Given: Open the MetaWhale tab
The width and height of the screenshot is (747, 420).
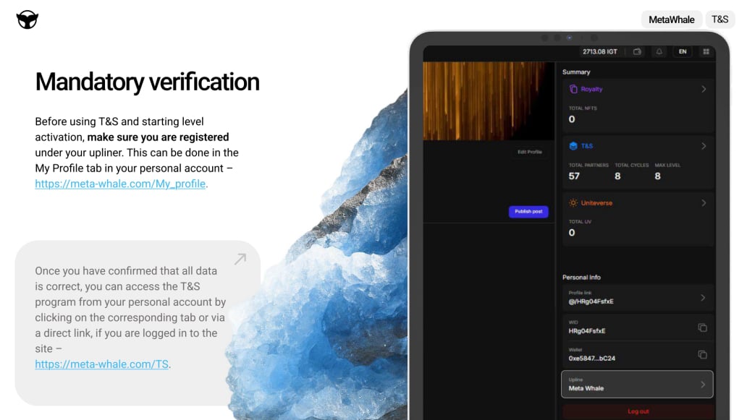Looking at the screenshot, I should [671, 20].
